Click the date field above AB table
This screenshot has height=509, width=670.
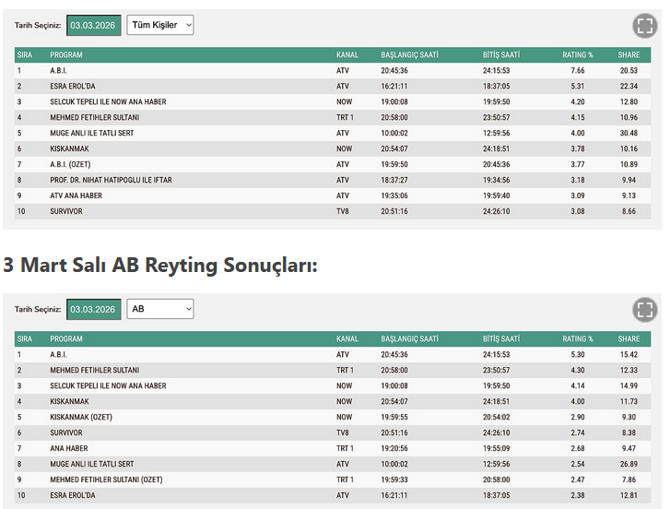point(93,310)
